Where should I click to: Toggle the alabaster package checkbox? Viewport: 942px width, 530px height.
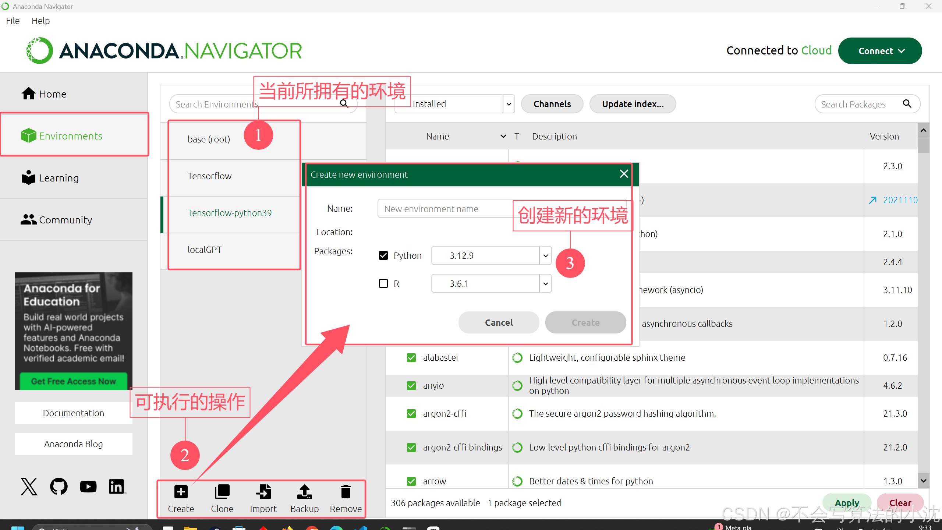click(411, 357)
